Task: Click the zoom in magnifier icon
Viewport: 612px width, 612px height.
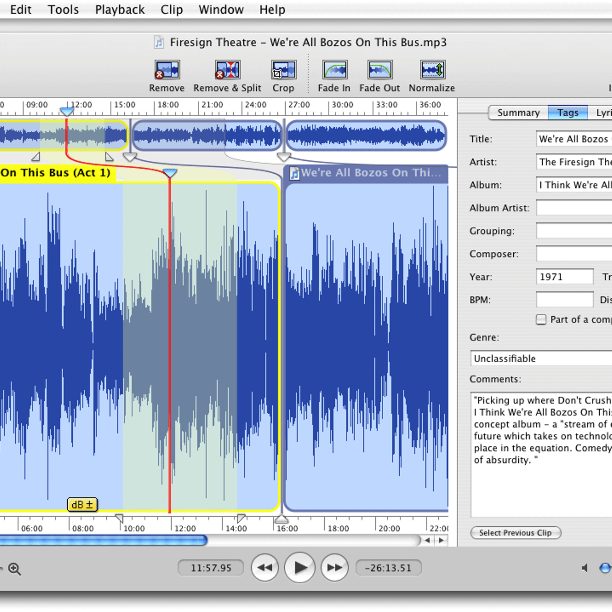Action: [x=15, y=569]
